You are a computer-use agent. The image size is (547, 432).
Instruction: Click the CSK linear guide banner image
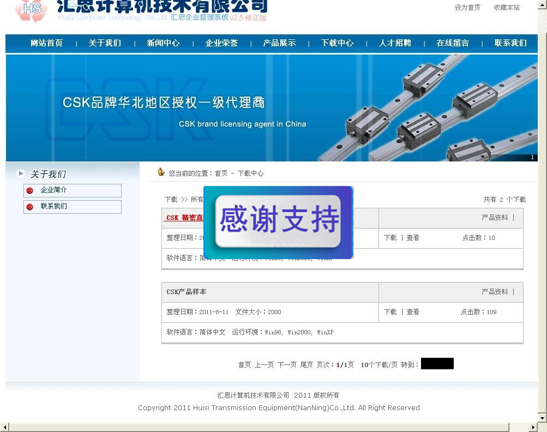(x=272, y=108)
